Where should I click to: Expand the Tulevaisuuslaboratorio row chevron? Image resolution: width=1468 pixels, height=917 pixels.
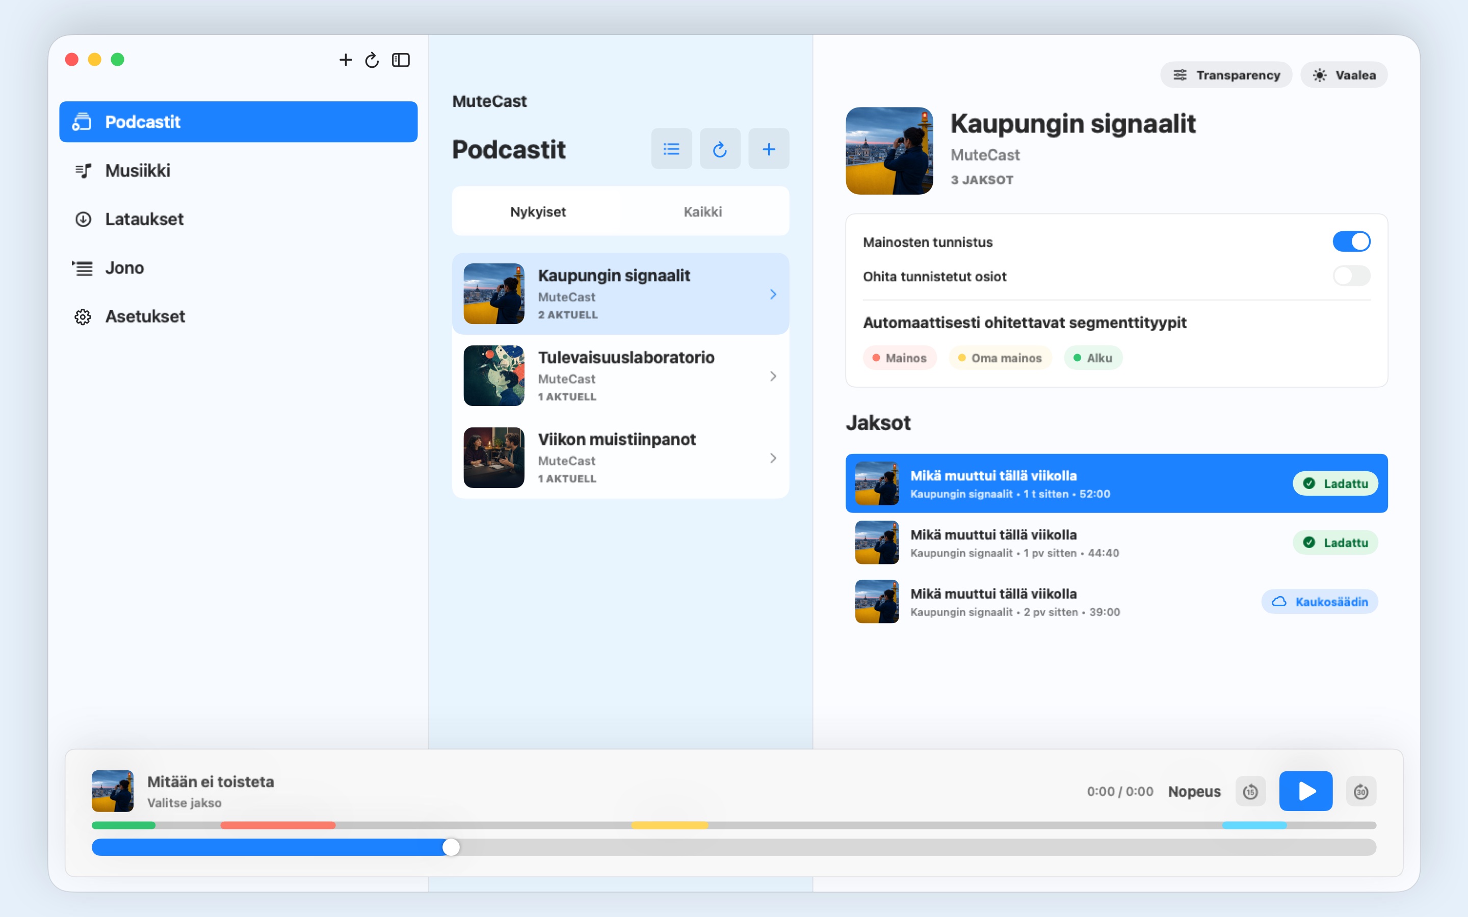click(773, 376)
